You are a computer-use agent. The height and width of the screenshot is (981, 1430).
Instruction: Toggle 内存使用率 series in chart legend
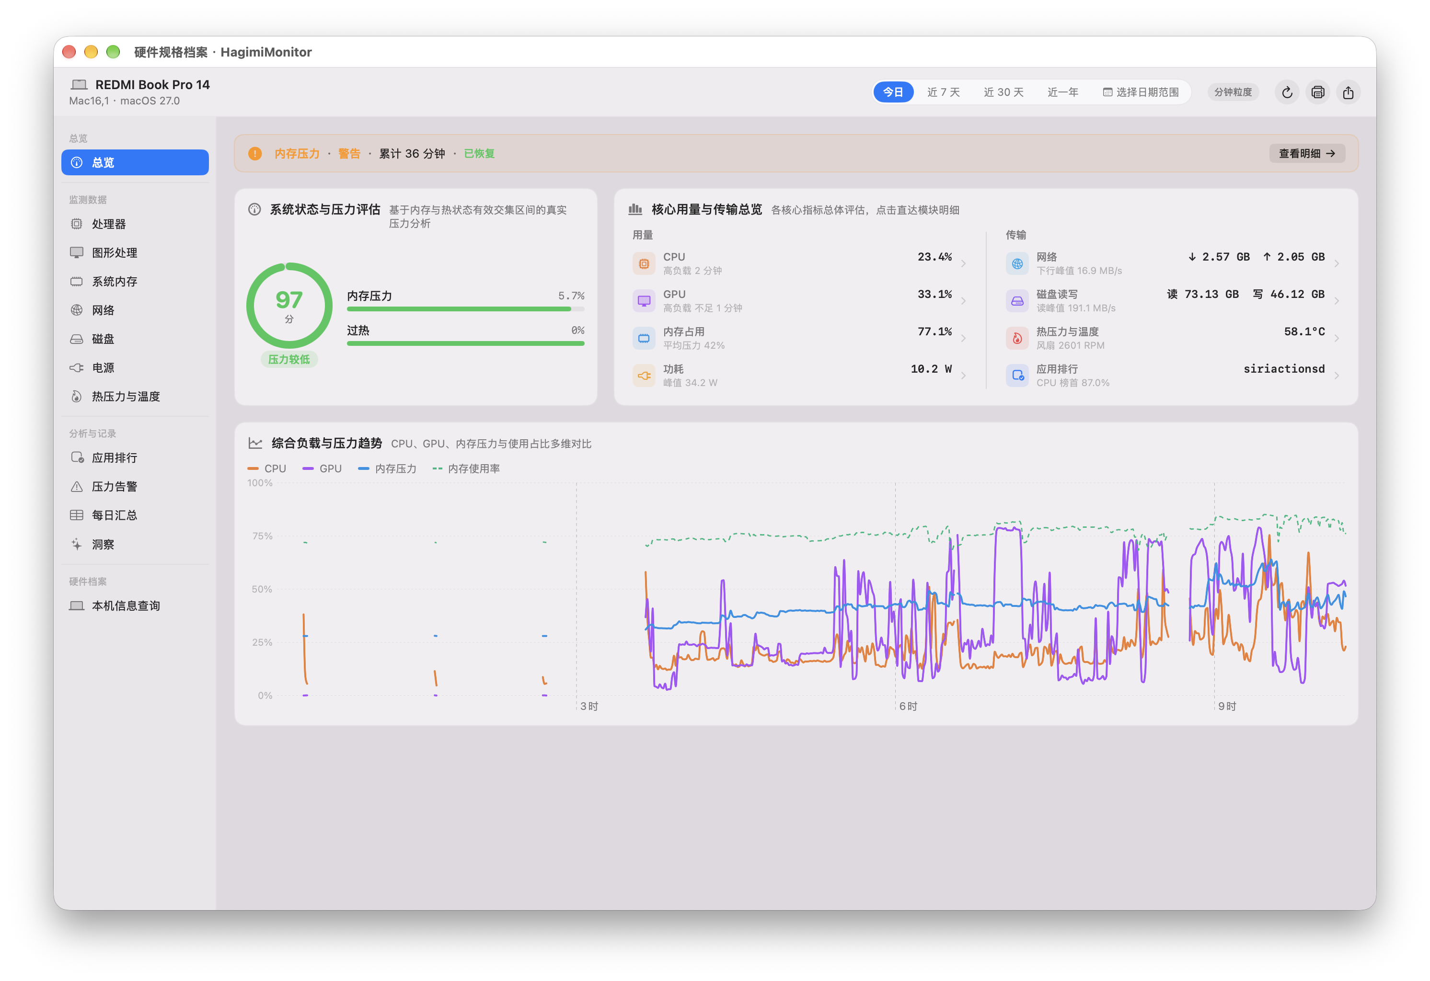pyautogui.click(x=466, y=468)
